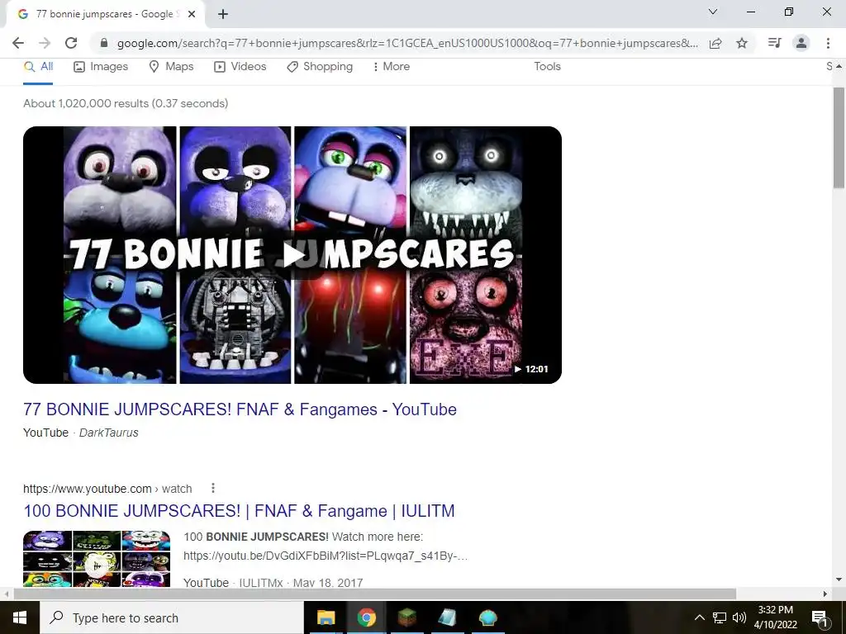This screenshot has height=634, width=846.
Task: Click Chrome icon in taskbar
Action: [x=366, y=617]
